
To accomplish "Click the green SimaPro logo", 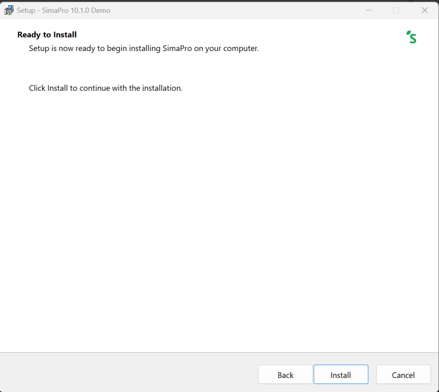I will click(x=411, y=37).
